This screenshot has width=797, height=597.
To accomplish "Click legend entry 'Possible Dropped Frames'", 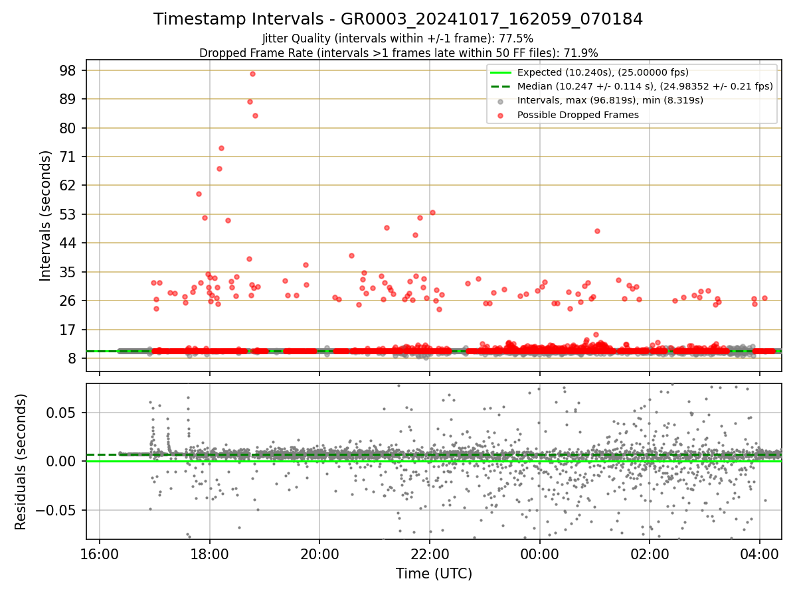I will (578, 115).
